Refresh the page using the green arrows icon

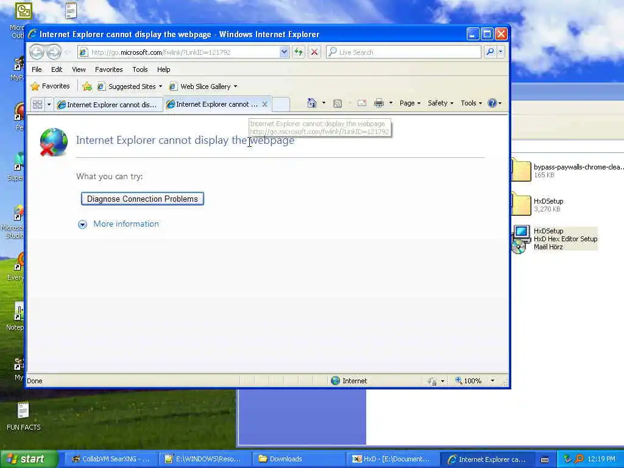pos(299,52)
